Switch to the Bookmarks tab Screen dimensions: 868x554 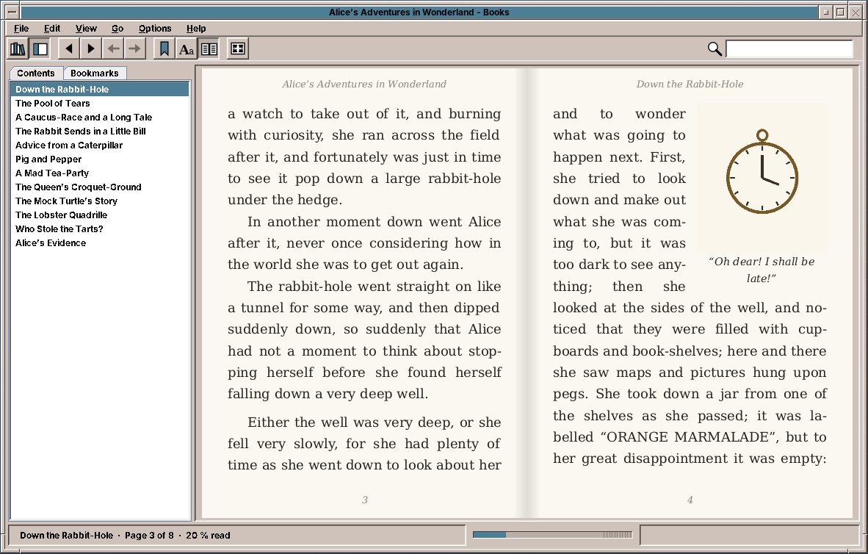point(95,73)
